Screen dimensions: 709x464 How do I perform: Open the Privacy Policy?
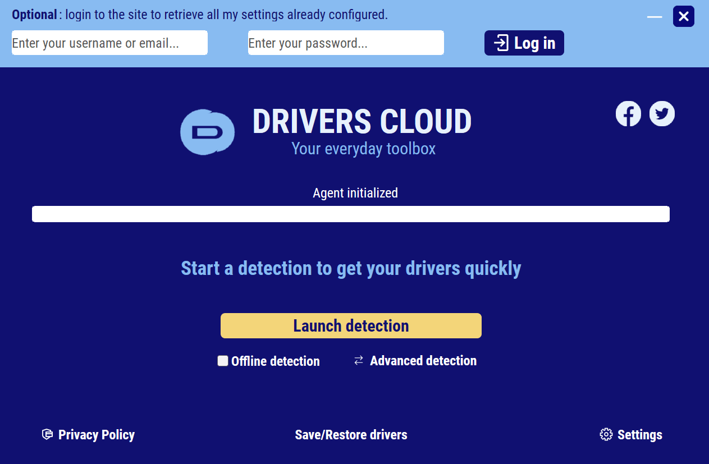(x=97, y=434)
